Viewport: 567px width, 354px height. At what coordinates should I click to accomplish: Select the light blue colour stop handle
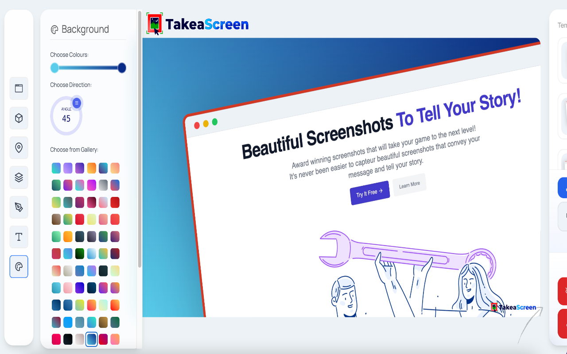54,68
